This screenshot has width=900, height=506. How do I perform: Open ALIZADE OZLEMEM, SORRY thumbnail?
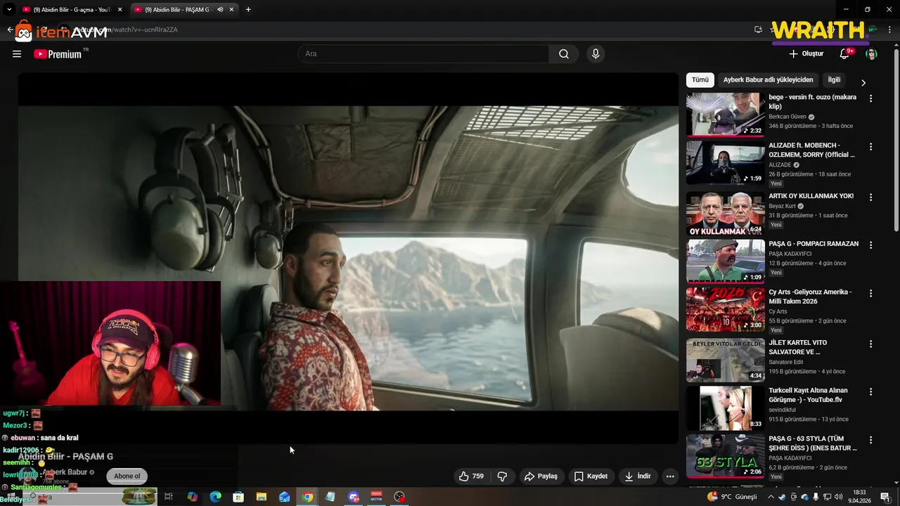pos(726,162)
